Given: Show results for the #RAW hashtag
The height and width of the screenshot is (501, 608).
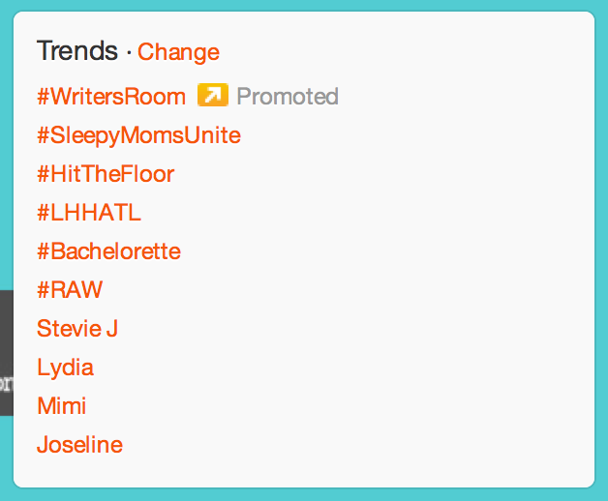Looking at the screenshot, I should click(x=70, y=289).
